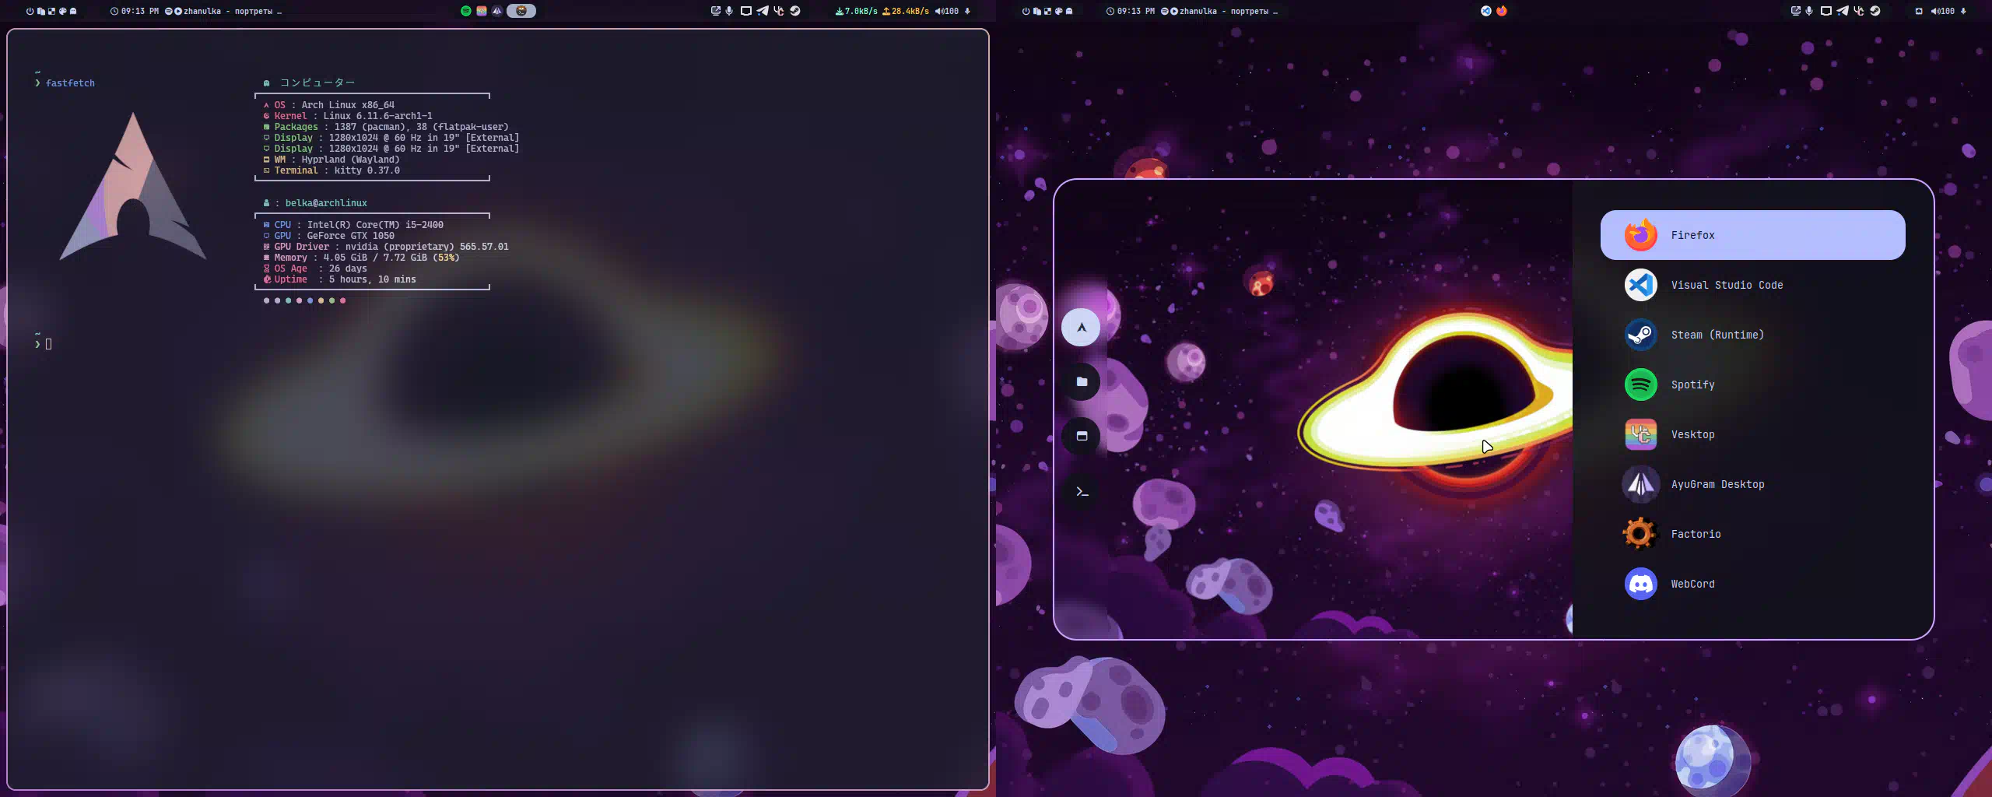
Task: Launch Firefox from the launcher list
Action: coord(1752,235)
